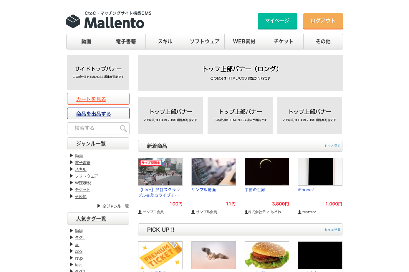Open the マイページ button

[277, 21]
